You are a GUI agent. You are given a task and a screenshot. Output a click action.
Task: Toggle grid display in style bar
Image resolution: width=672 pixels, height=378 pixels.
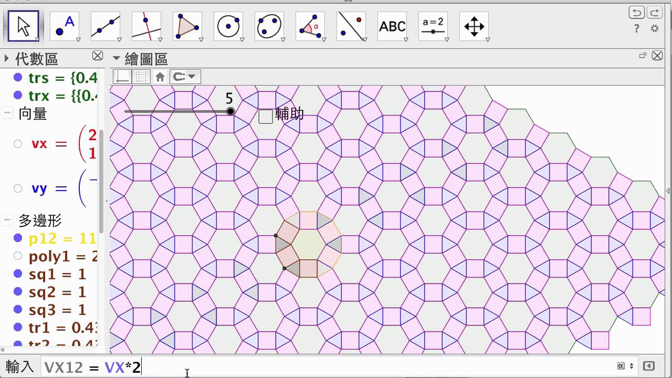point(141,77)
